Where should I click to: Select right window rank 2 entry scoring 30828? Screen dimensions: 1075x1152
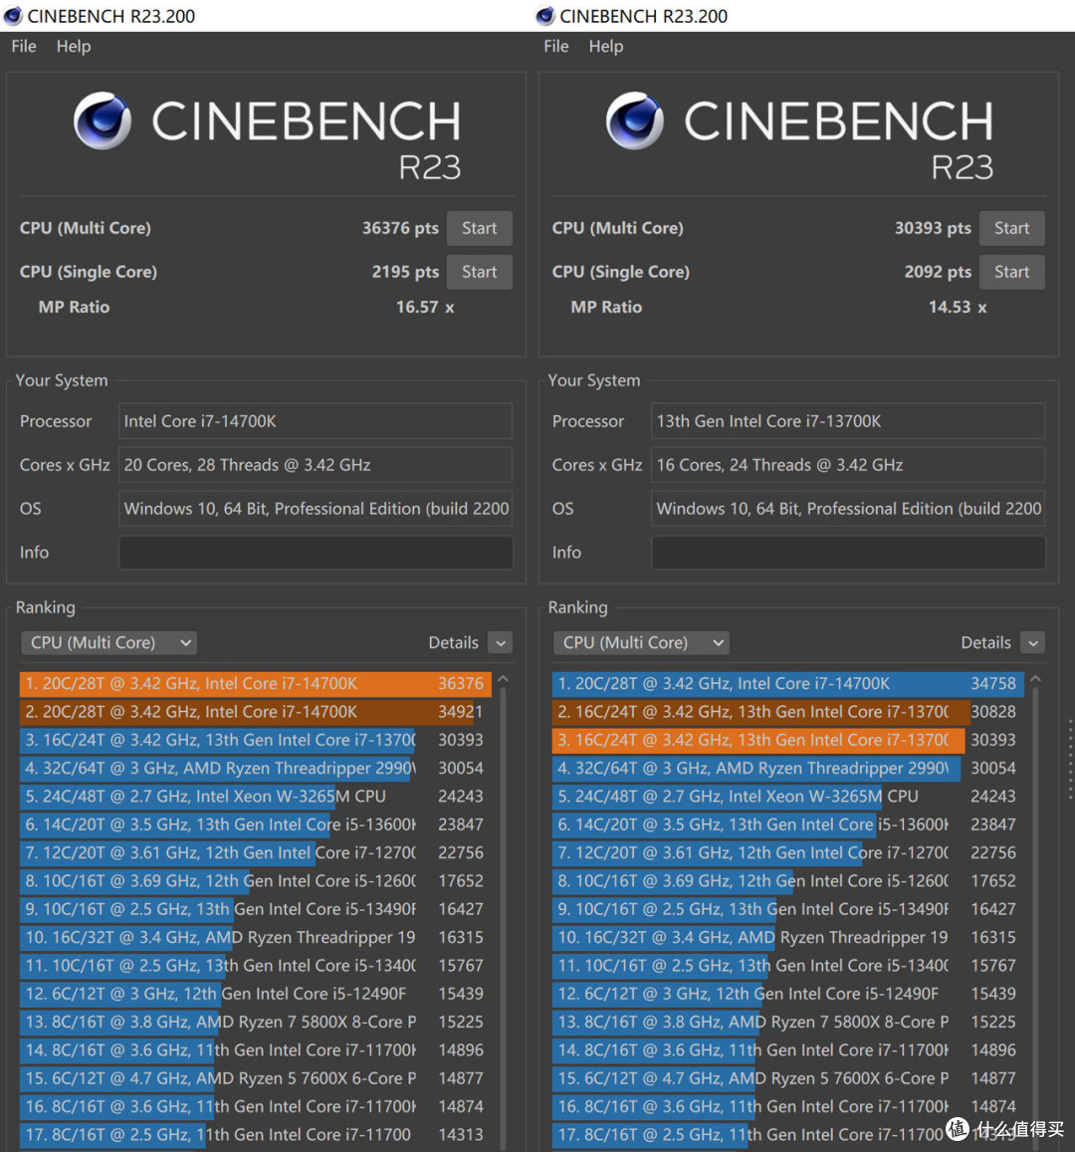pos(787,712)
